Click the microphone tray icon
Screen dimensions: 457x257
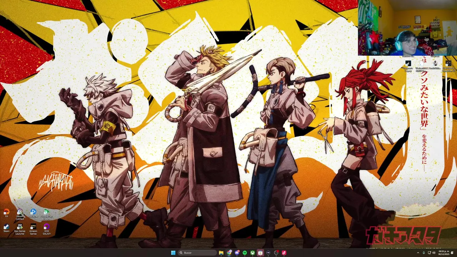click(424, 253)
